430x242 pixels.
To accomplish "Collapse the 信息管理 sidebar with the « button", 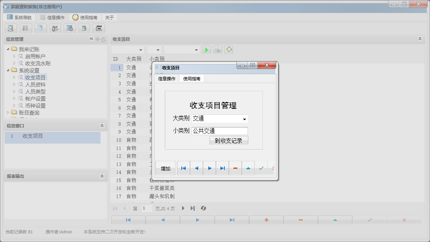I will coord(91,39).
